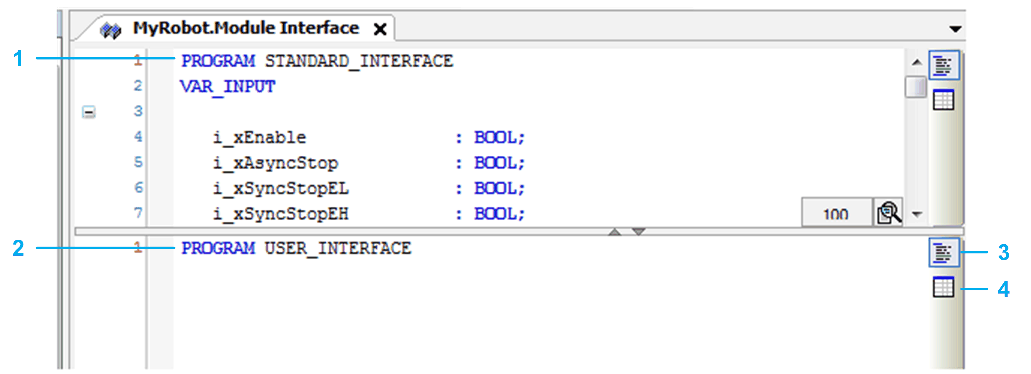Open the zoom level dropdown arrow
This screenshot has height=374, width=1031.
click(x=917, y=214)
